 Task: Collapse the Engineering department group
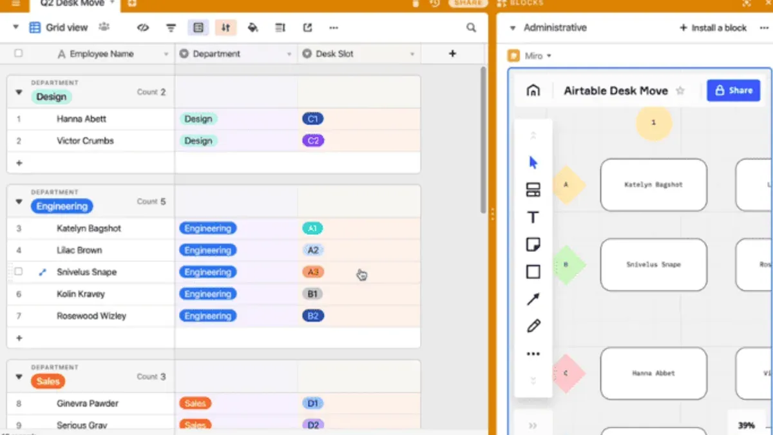[x=19, y=202]
